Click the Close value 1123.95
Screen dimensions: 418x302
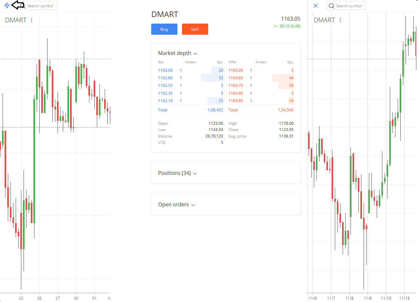(286, 130)
